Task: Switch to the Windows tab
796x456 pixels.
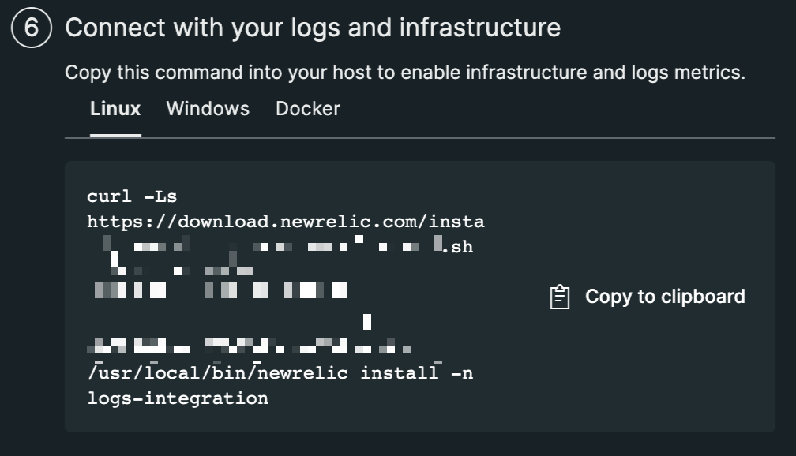Action: (208, 109)
